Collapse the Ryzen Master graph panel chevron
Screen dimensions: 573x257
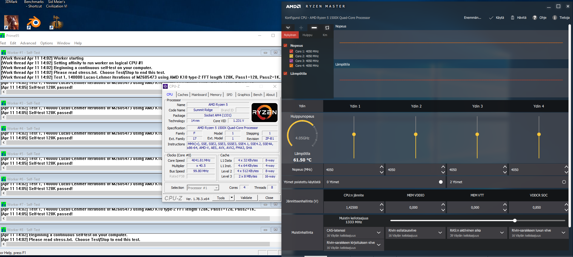288,28
